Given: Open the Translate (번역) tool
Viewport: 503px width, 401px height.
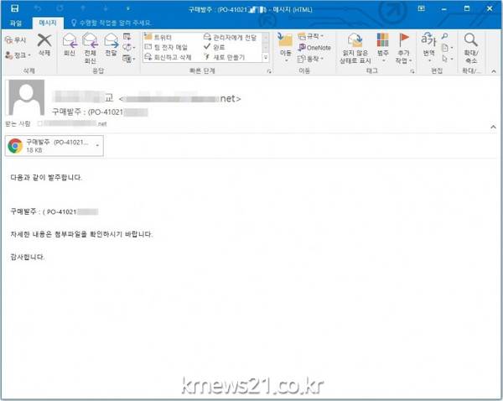Looking at the screenshot, I should click(428, 44).
